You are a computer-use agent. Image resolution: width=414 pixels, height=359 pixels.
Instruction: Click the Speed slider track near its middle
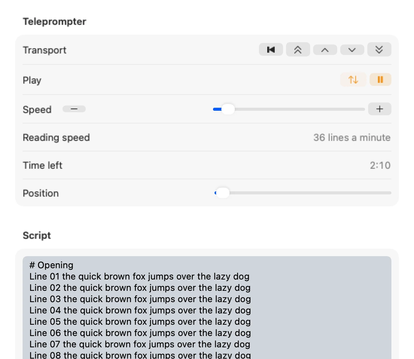tap(289, 109)
